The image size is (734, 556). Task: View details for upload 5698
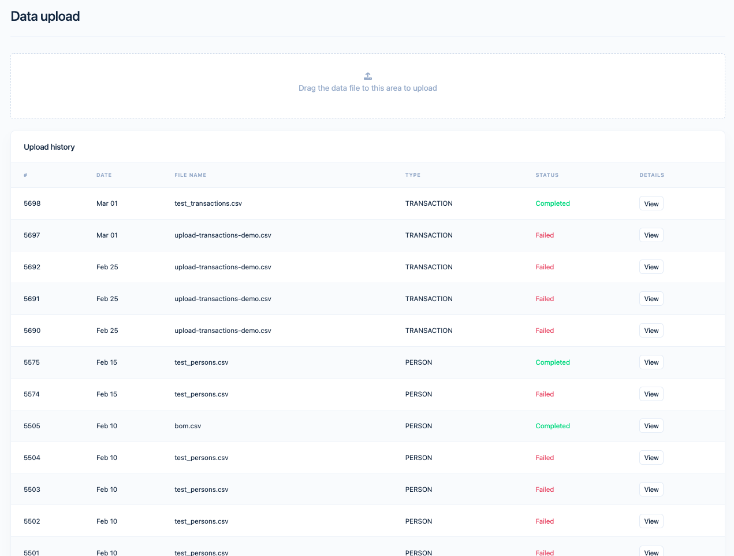(x=651, y=203)
